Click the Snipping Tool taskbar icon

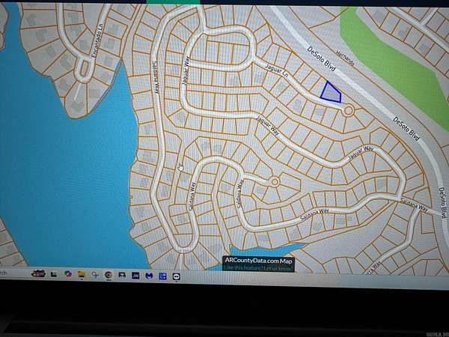tap(95, 275)
